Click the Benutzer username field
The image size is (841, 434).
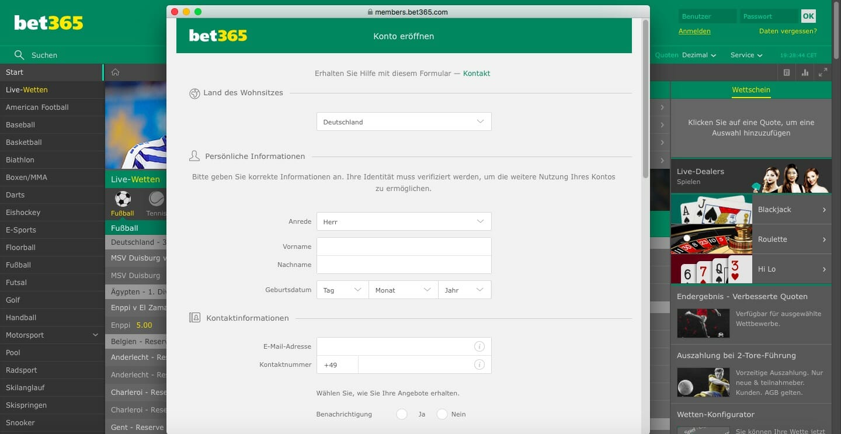click(707, 16)
